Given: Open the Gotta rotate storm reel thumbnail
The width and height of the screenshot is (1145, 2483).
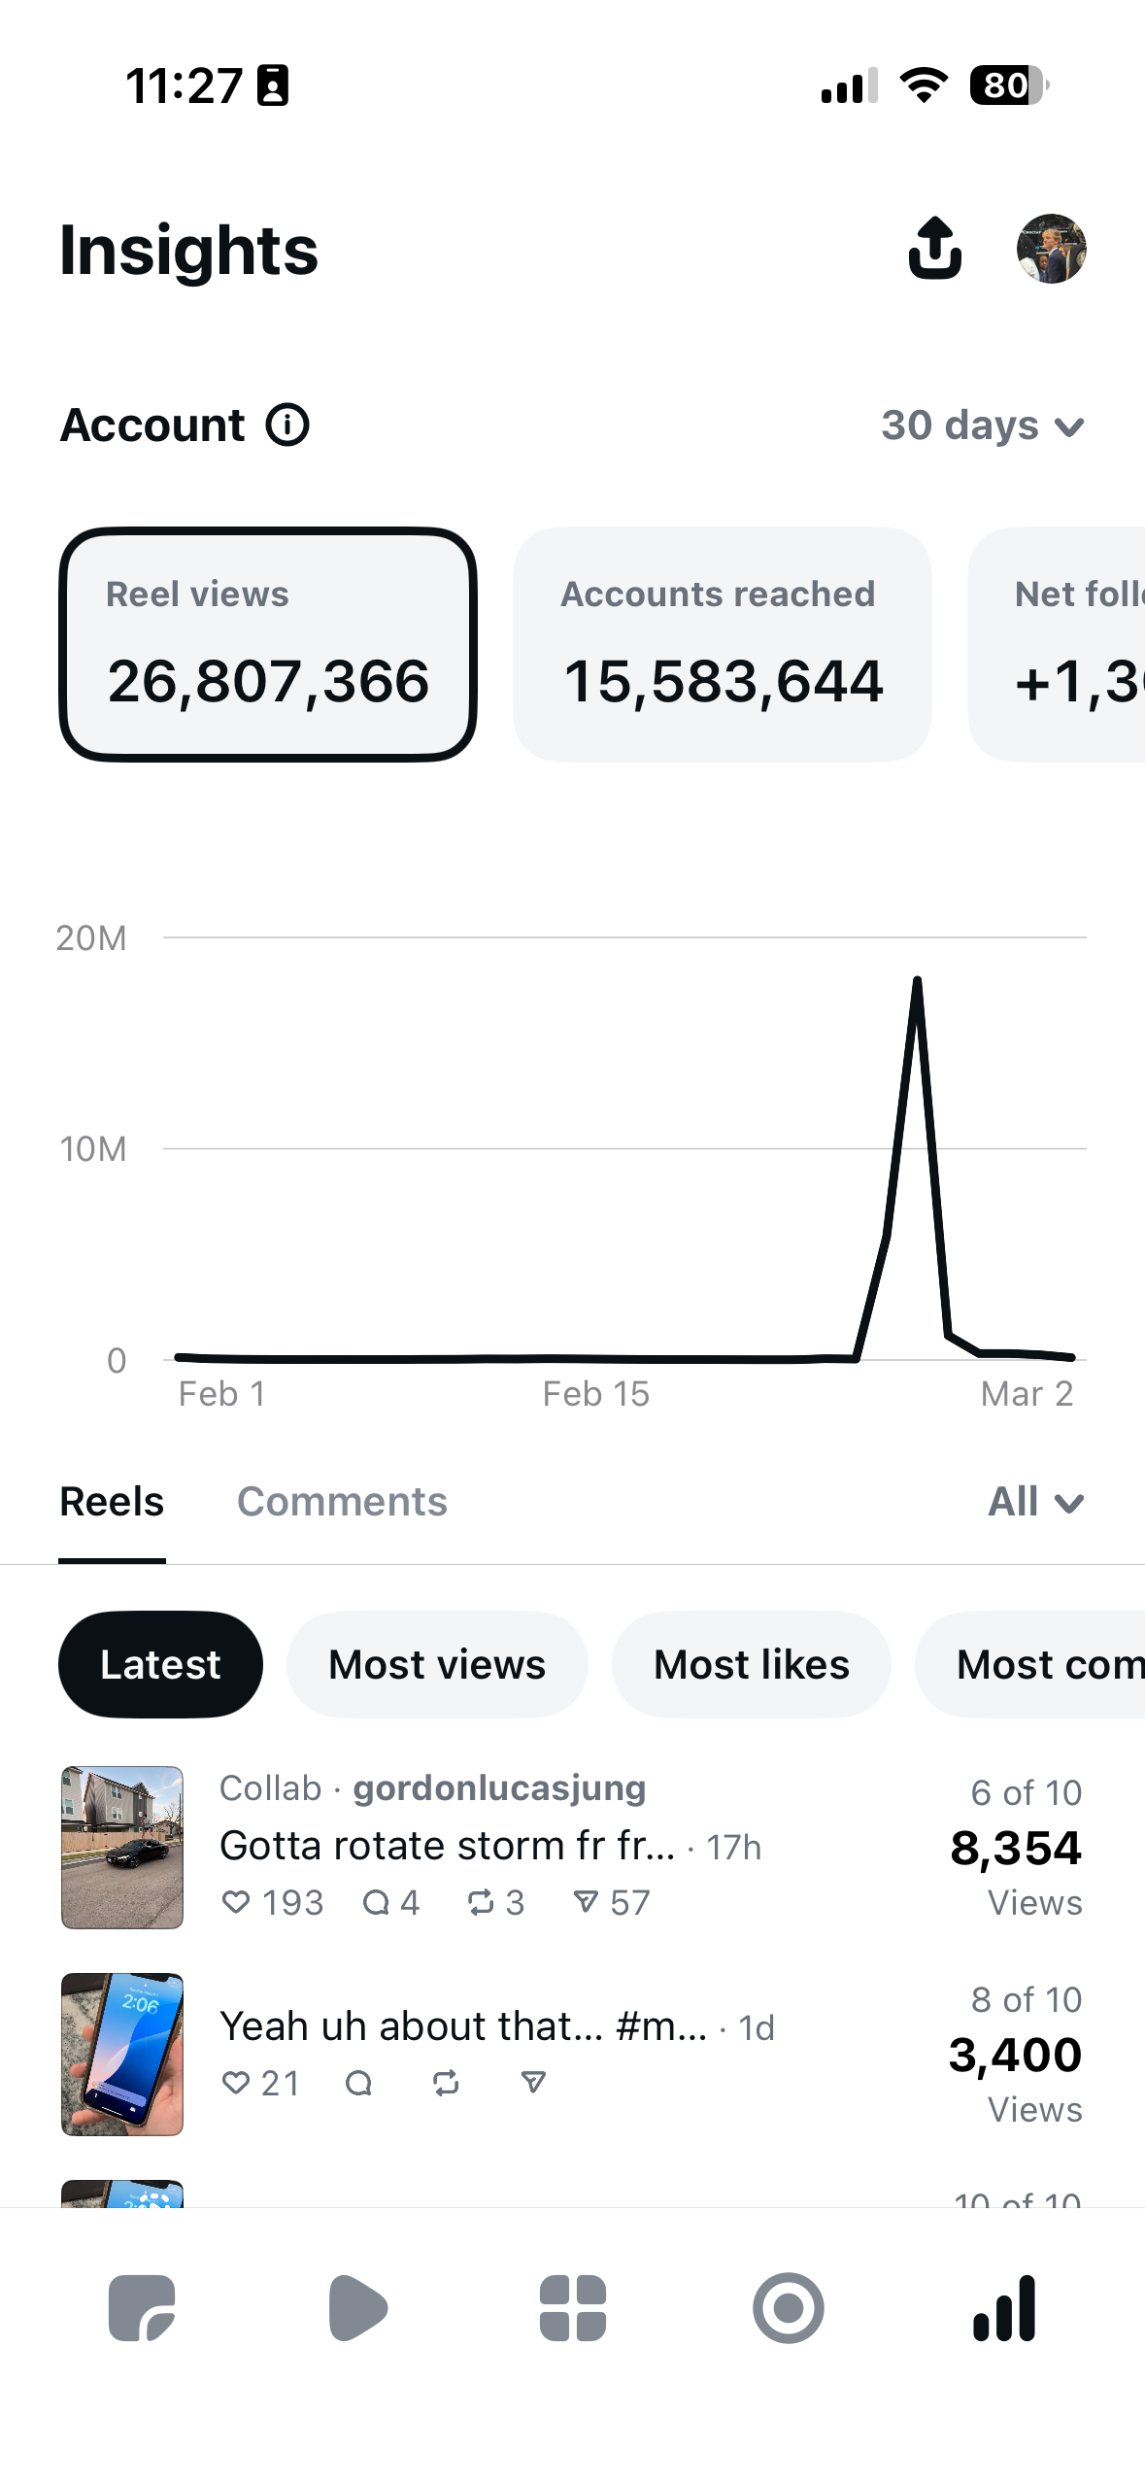Looking at the screenshot, I should [122, 1847].
